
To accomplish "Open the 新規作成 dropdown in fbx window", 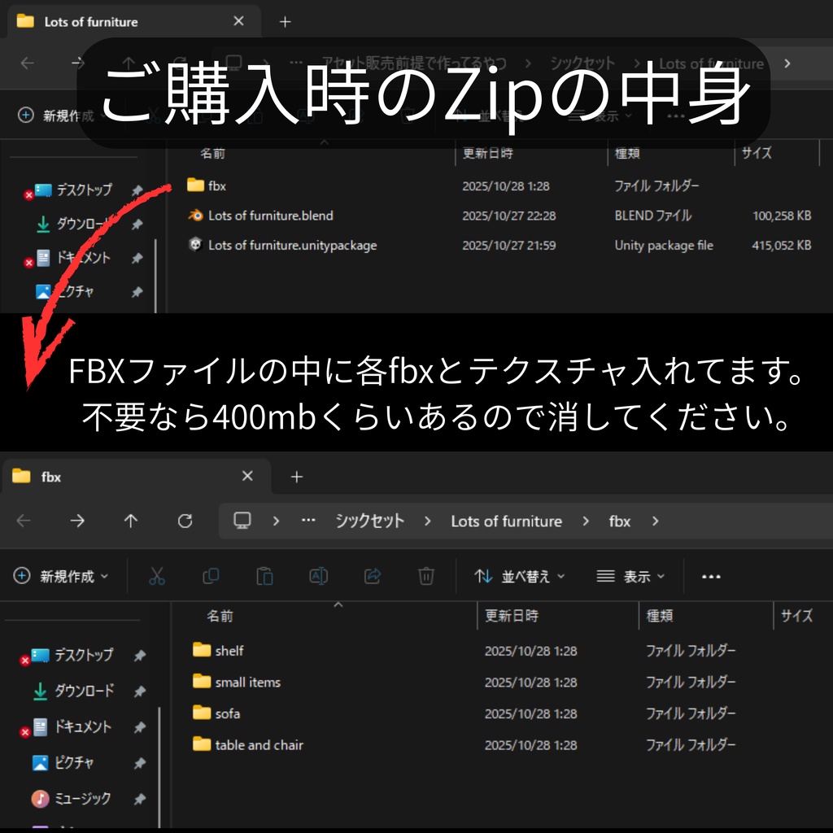I will click(60, 577).
